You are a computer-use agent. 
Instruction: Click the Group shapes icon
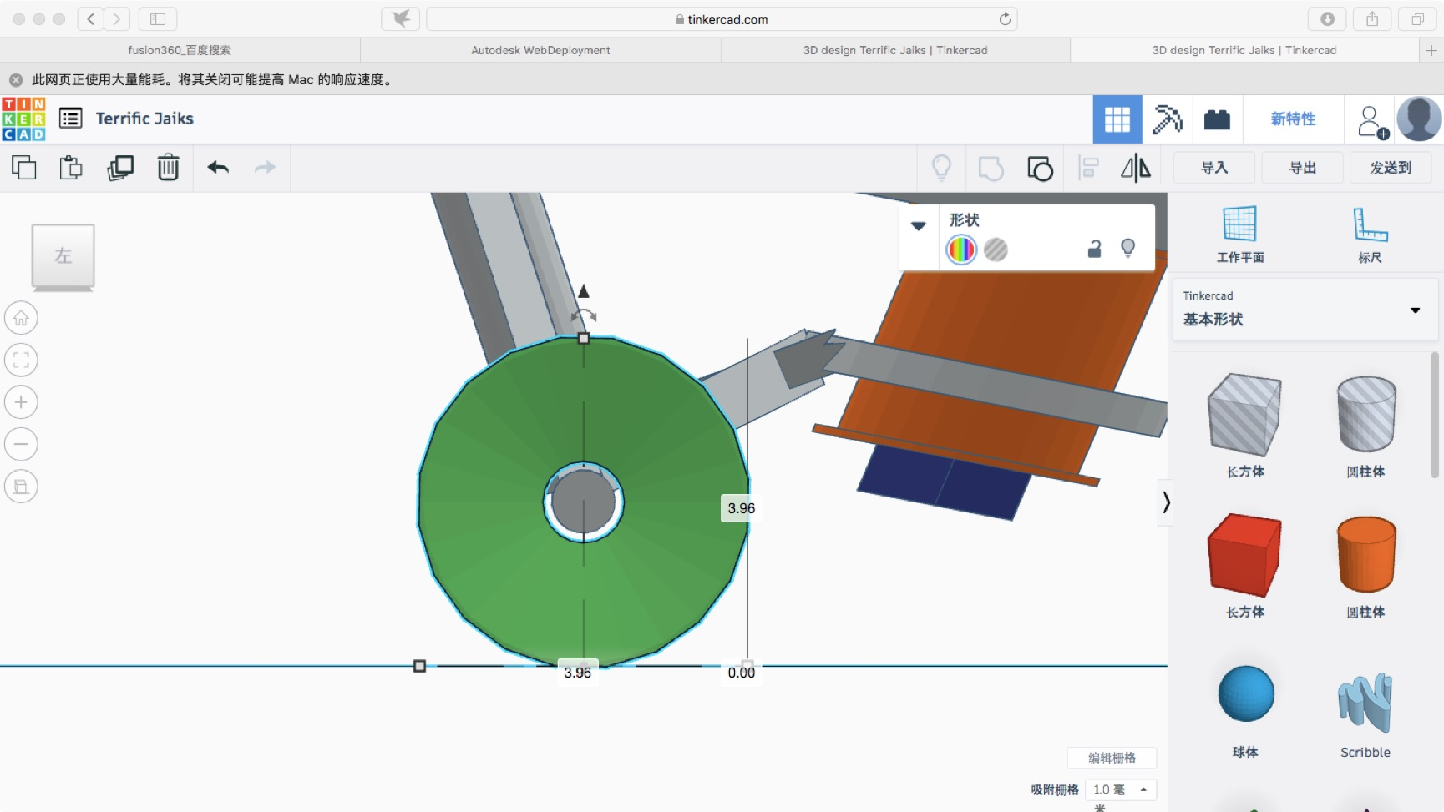click(x=991, y=169)
